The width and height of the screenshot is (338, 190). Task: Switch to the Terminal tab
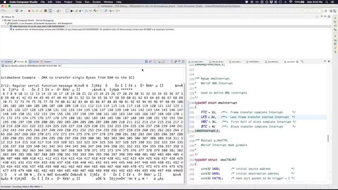21,62
